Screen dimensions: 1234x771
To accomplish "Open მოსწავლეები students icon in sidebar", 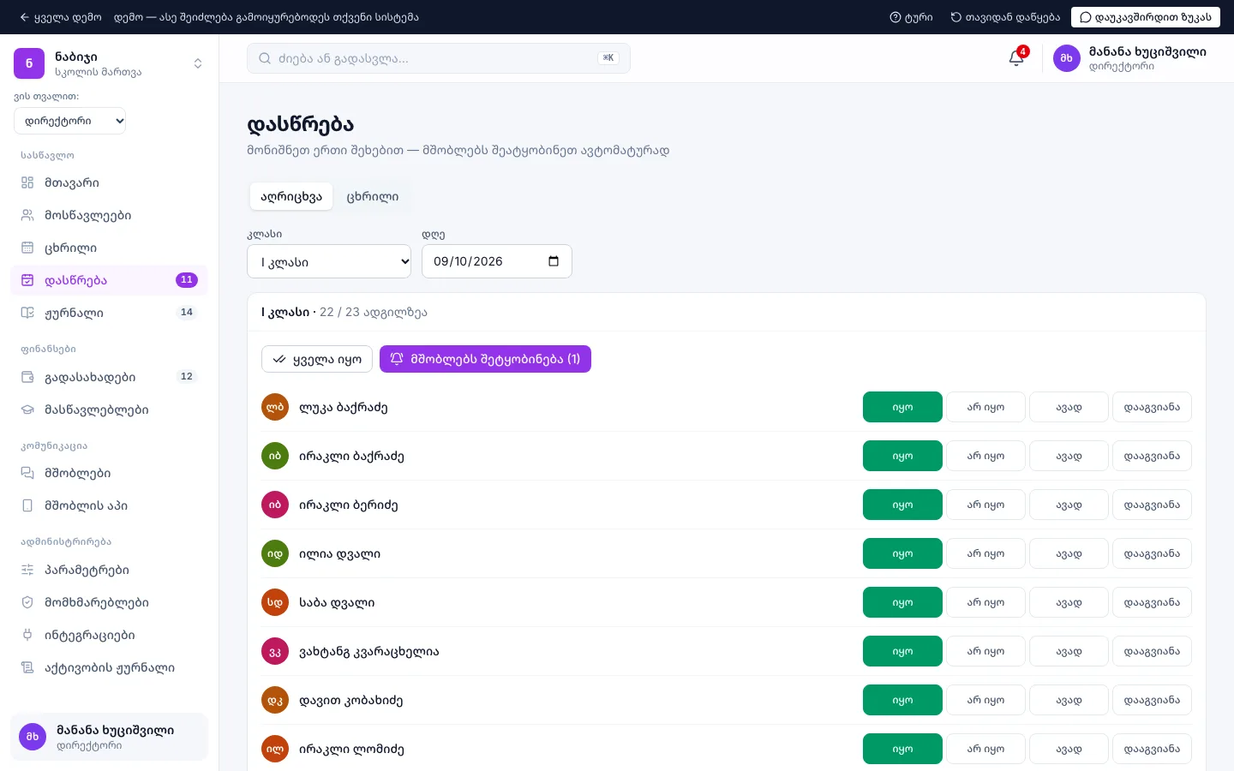I will [27, 215].
